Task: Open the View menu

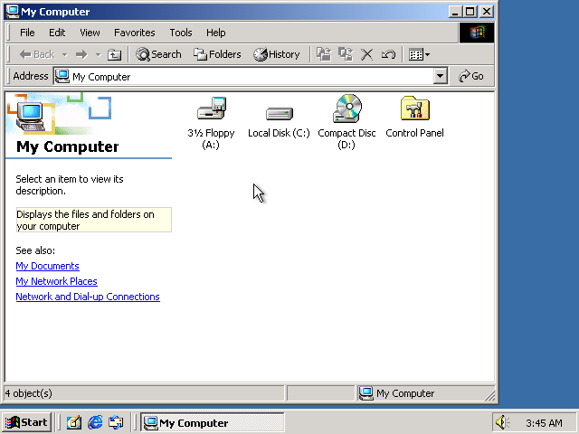Action: (90, 33)
